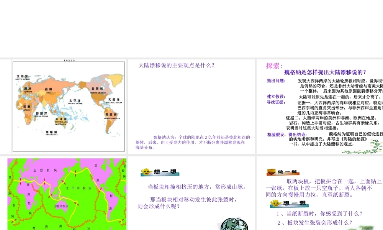Click the 亚欧板块 label on plate map

tap(45, 170)
